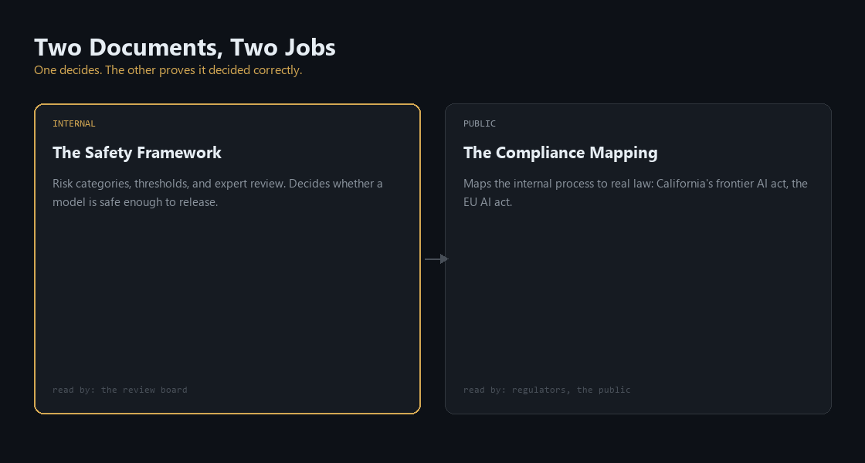Image resolution: width=865 pixels, height=463 pixels.
Task: Click the arrow between the two cards
Action: click(436, 259)
